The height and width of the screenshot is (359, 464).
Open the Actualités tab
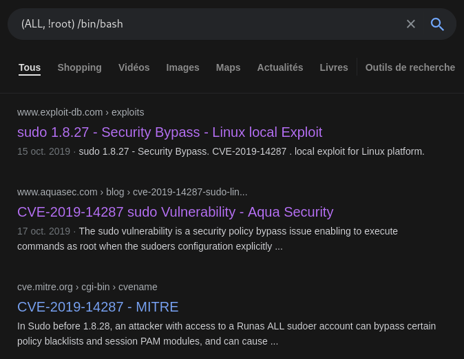[280, 67]
